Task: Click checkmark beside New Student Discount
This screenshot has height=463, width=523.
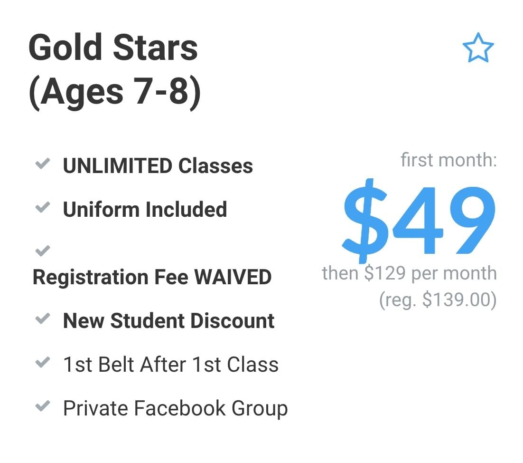Action: click(x=43, y=318)
